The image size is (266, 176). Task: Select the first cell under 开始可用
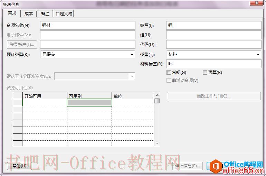pyautogui.click(x=45, y=103)
